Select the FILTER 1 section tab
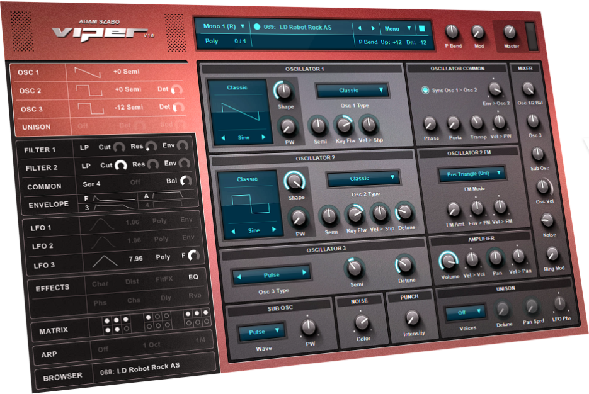Screen dimensions: 589x394 pyautogui.click(x=40, y=150)
